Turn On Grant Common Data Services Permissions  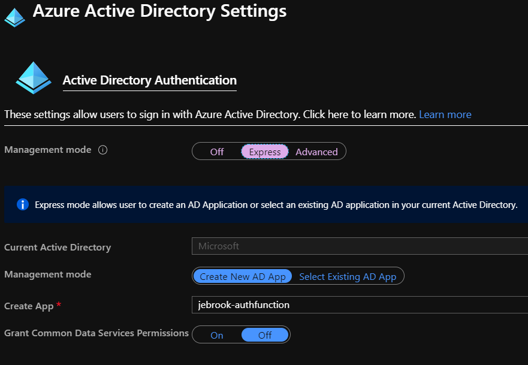coord(217,335)
